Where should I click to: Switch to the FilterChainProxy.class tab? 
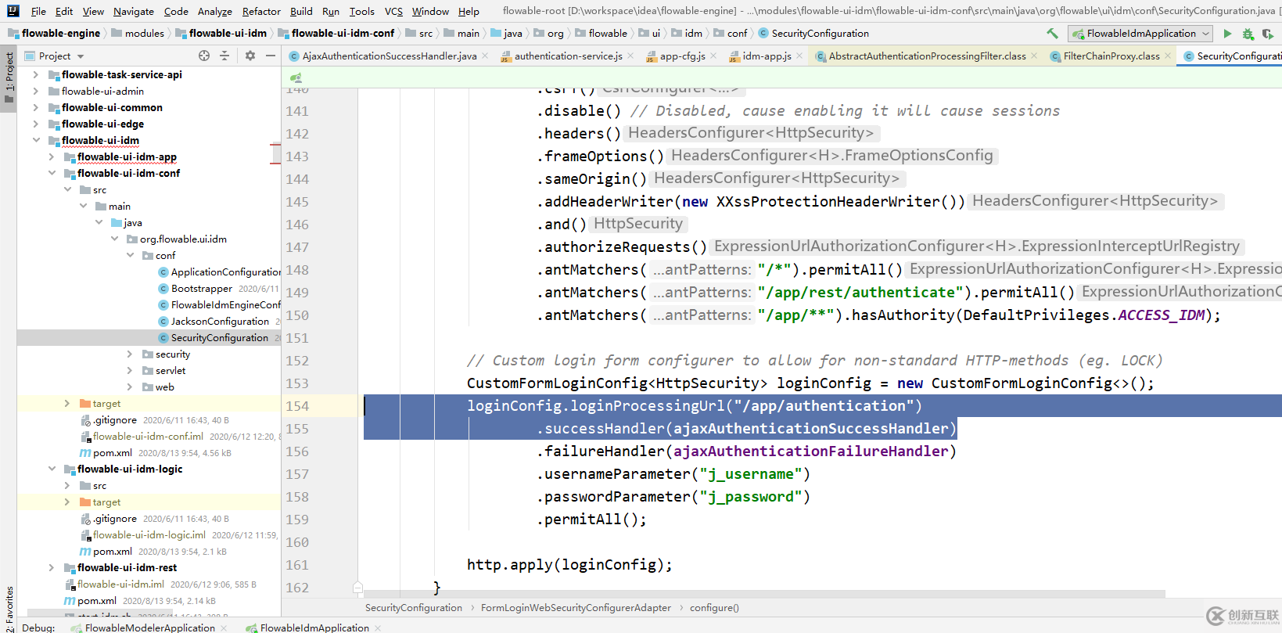[x=1111, y=56]
